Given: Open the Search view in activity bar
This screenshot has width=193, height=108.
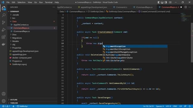Looking at the screenshot, I should pos(4,15).
